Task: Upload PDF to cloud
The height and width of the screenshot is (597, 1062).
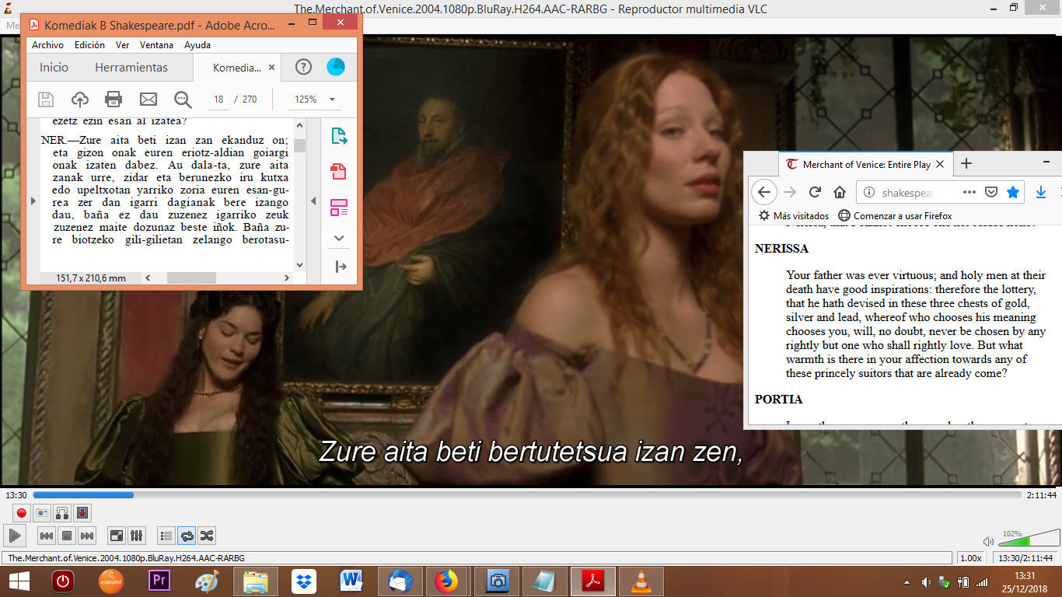Action: click(x=79, y=99)
